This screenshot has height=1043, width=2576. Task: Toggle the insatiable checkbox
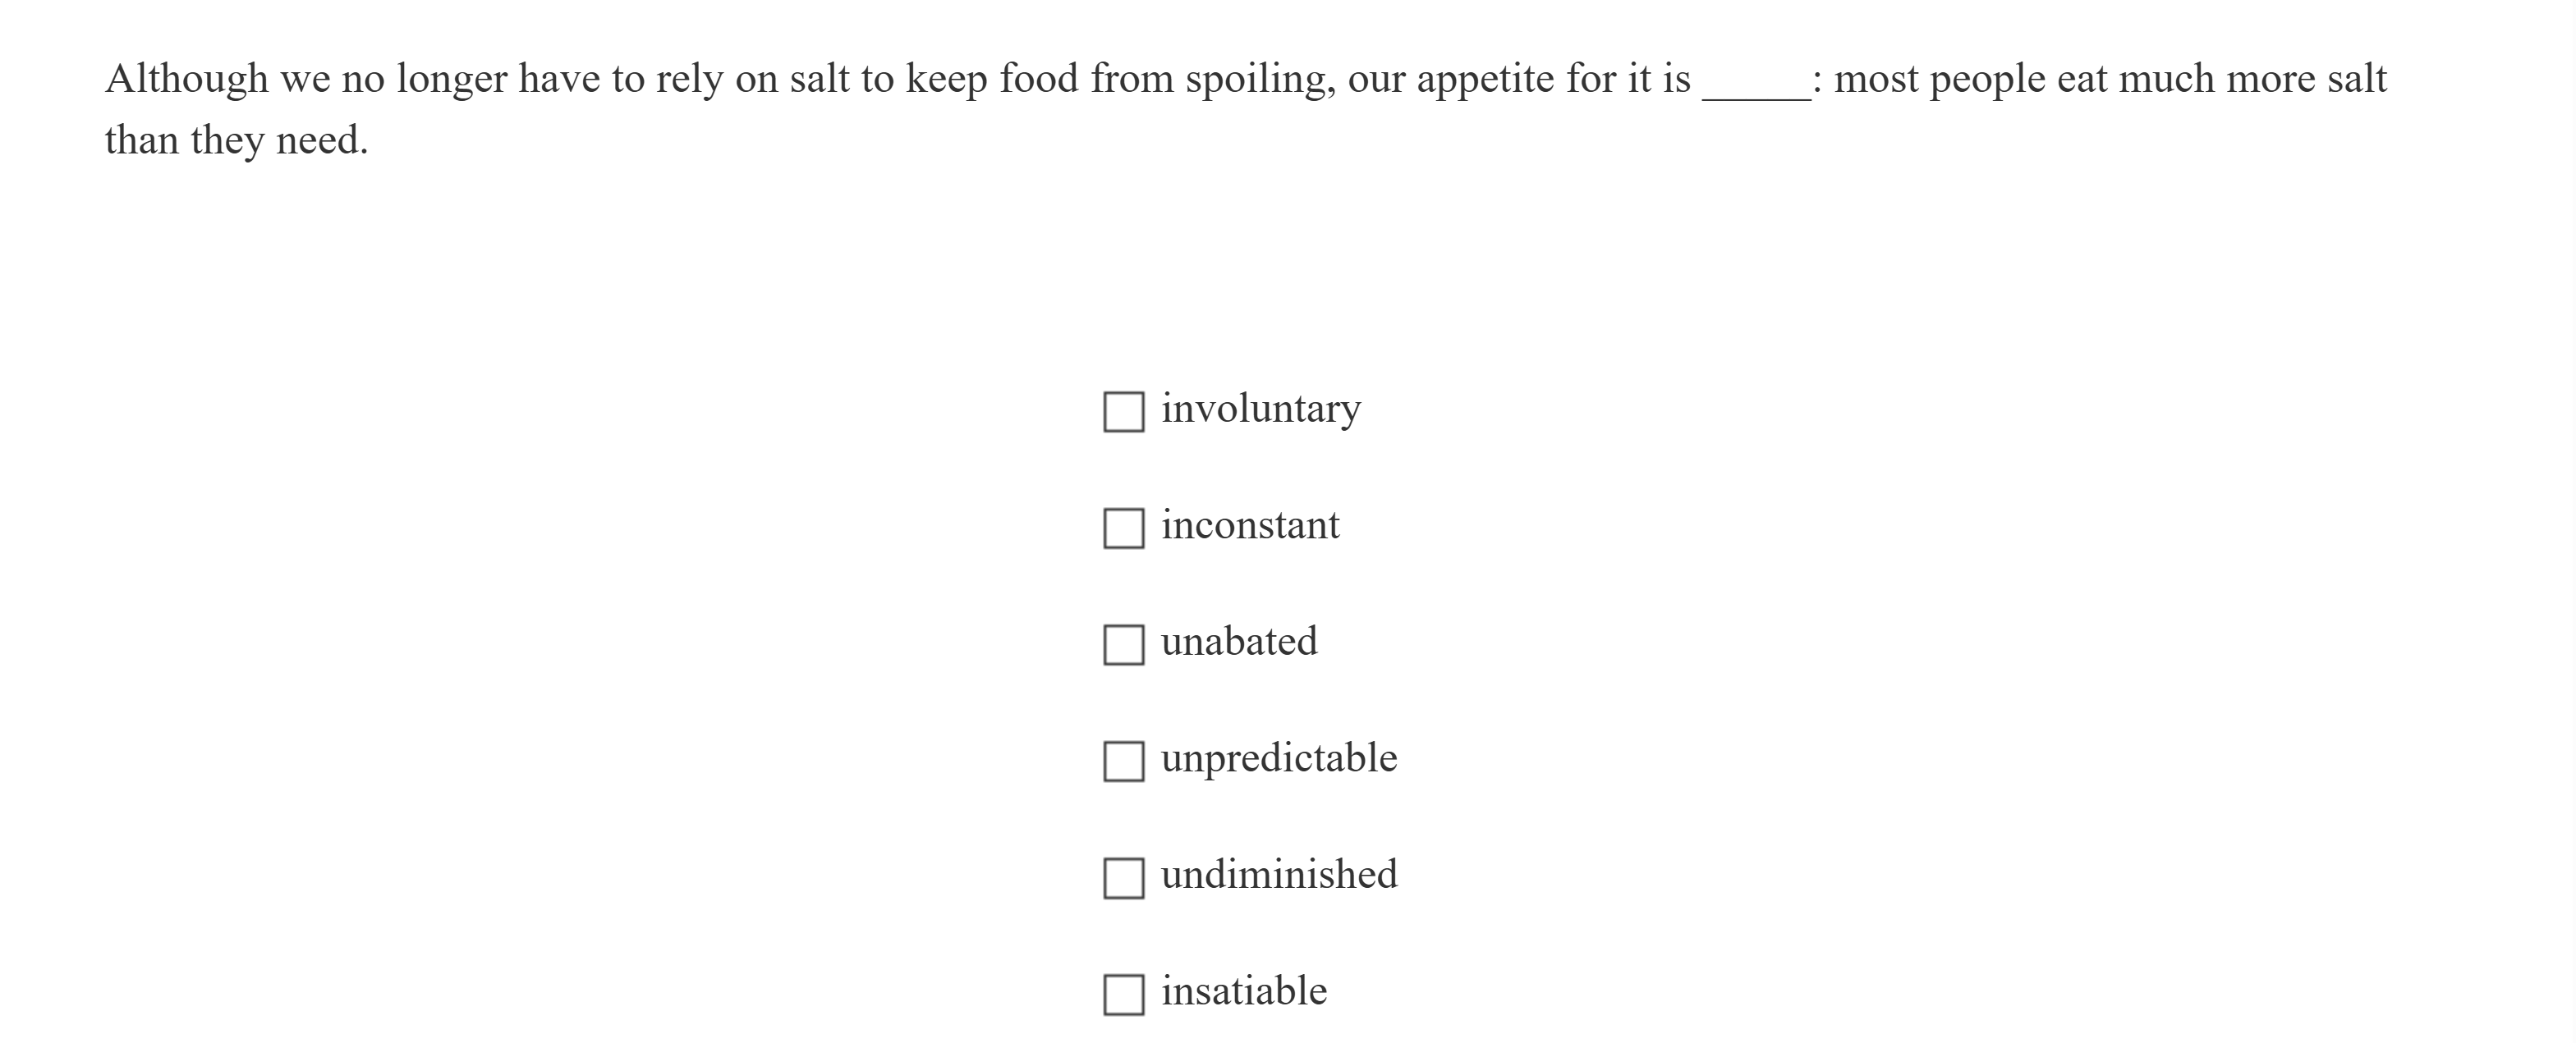coord(1123,995)
